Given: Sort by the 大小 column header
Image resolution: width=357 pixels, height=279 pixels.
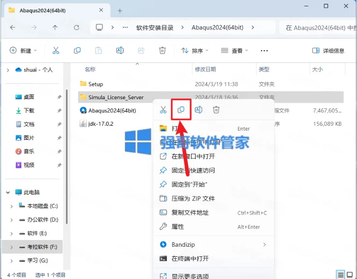Looking at the screenshot, I should (x=317, y=69).
